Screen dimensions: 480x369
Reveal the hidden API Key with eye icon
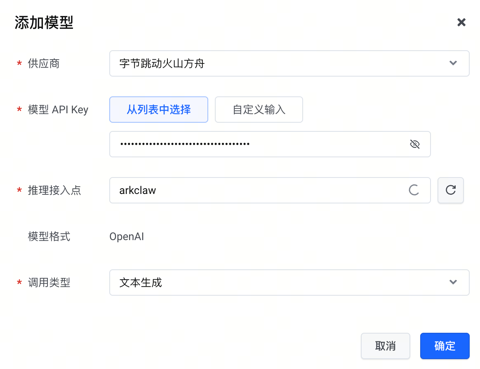414,144
